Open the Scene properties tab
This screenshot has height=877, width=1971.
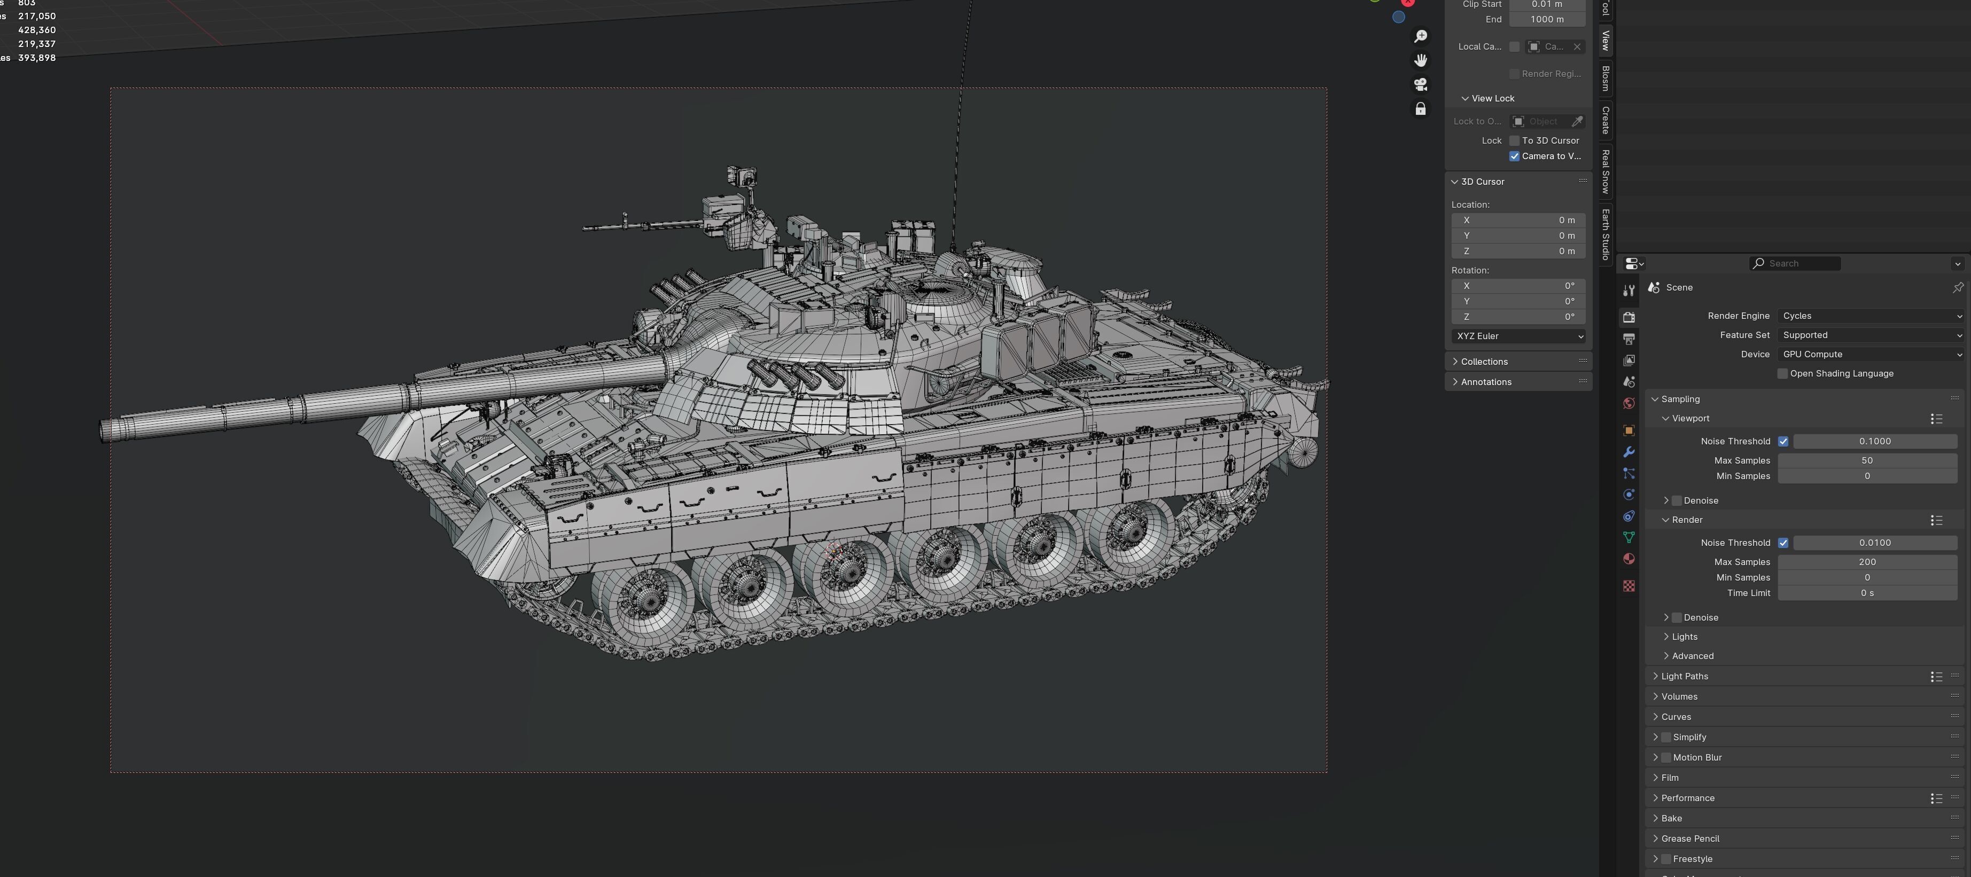(1629, 381)
